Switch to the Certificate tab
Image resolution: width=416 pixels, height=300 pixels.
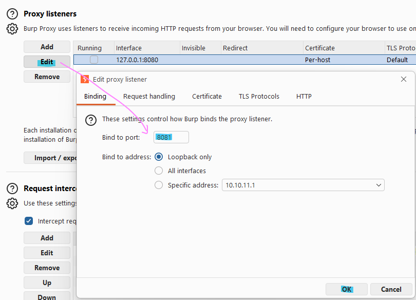[207, 96]
